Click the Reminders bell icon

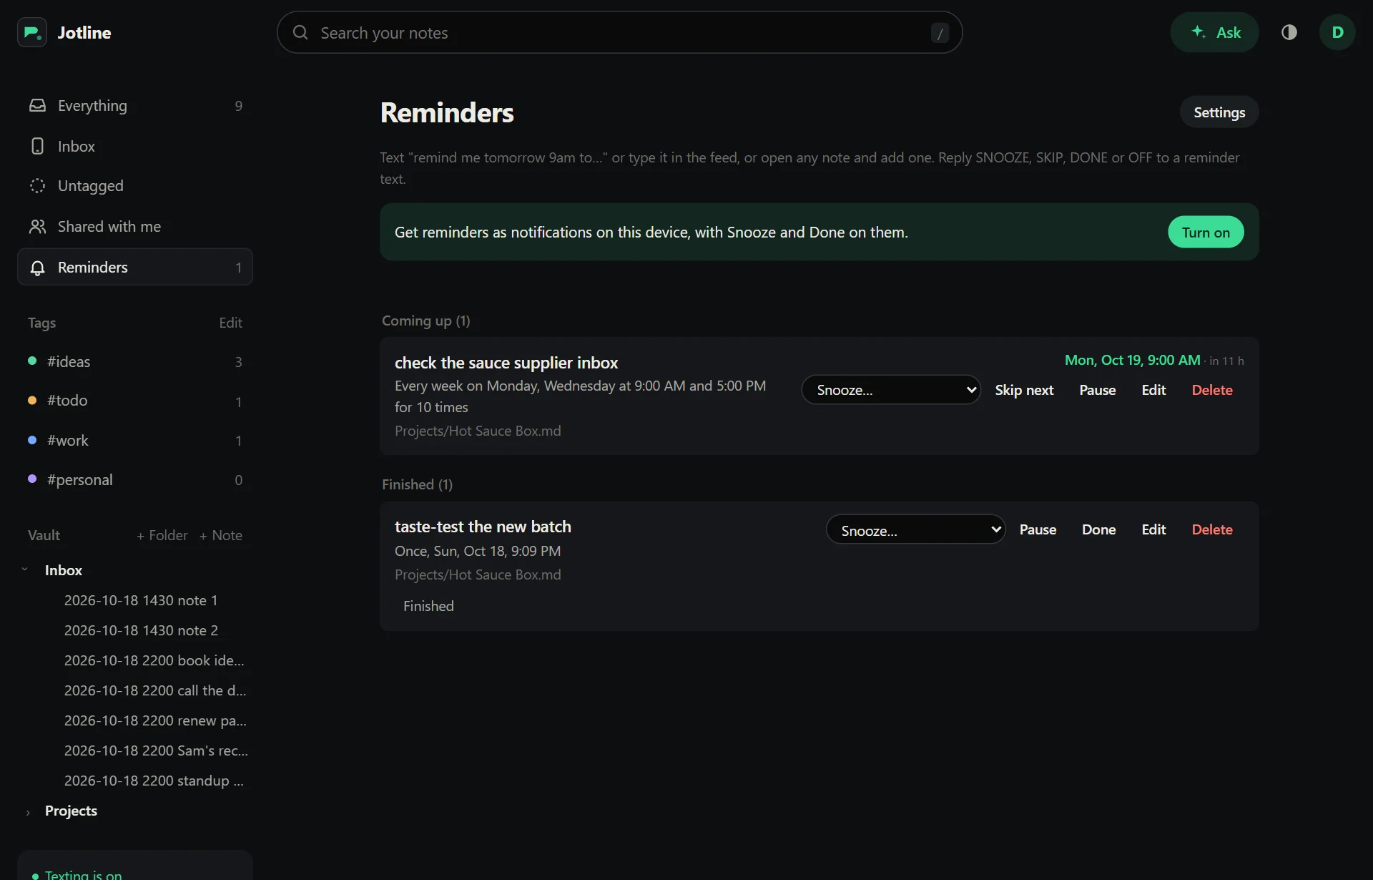tap(37, 268)
